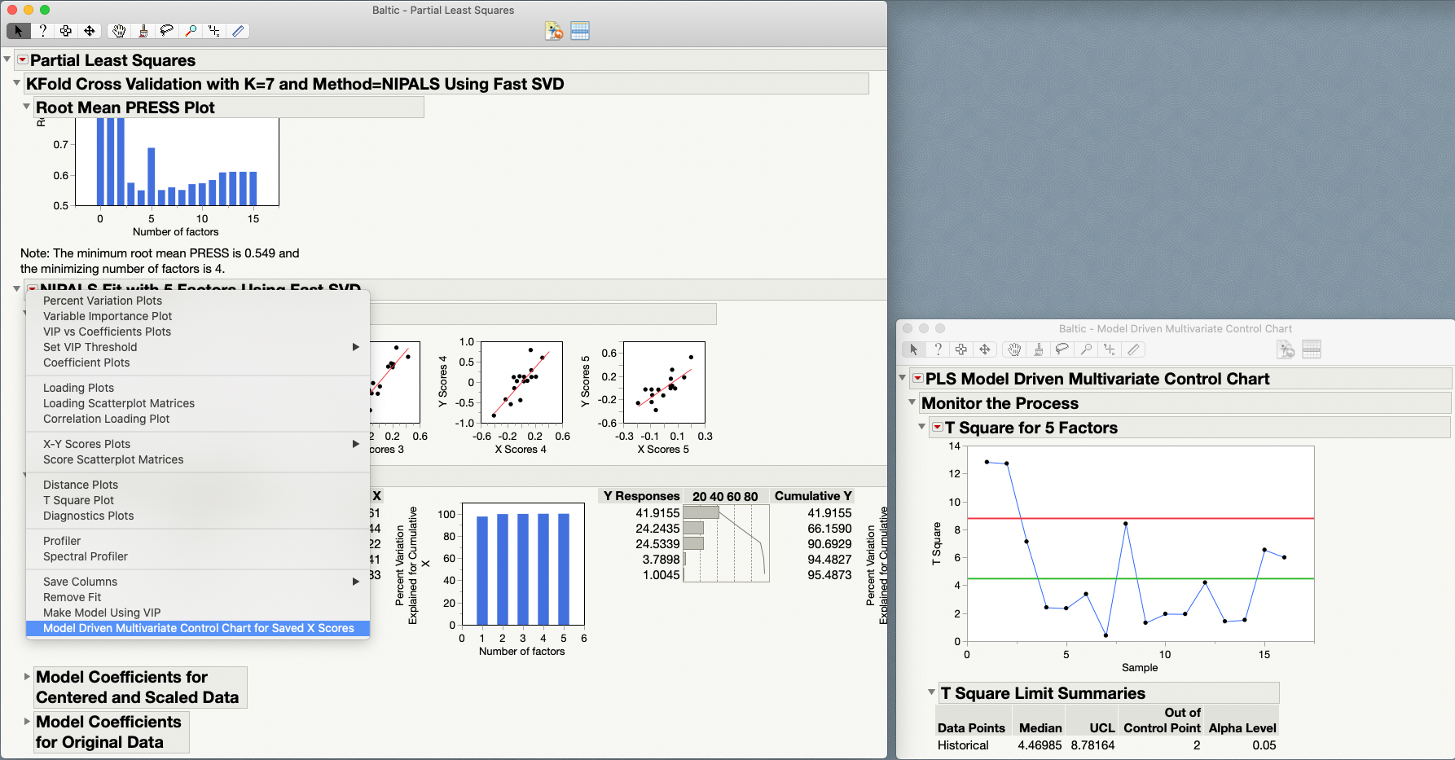Activate the hand grabber tool

pyautogui.click(x=119, y=31)
